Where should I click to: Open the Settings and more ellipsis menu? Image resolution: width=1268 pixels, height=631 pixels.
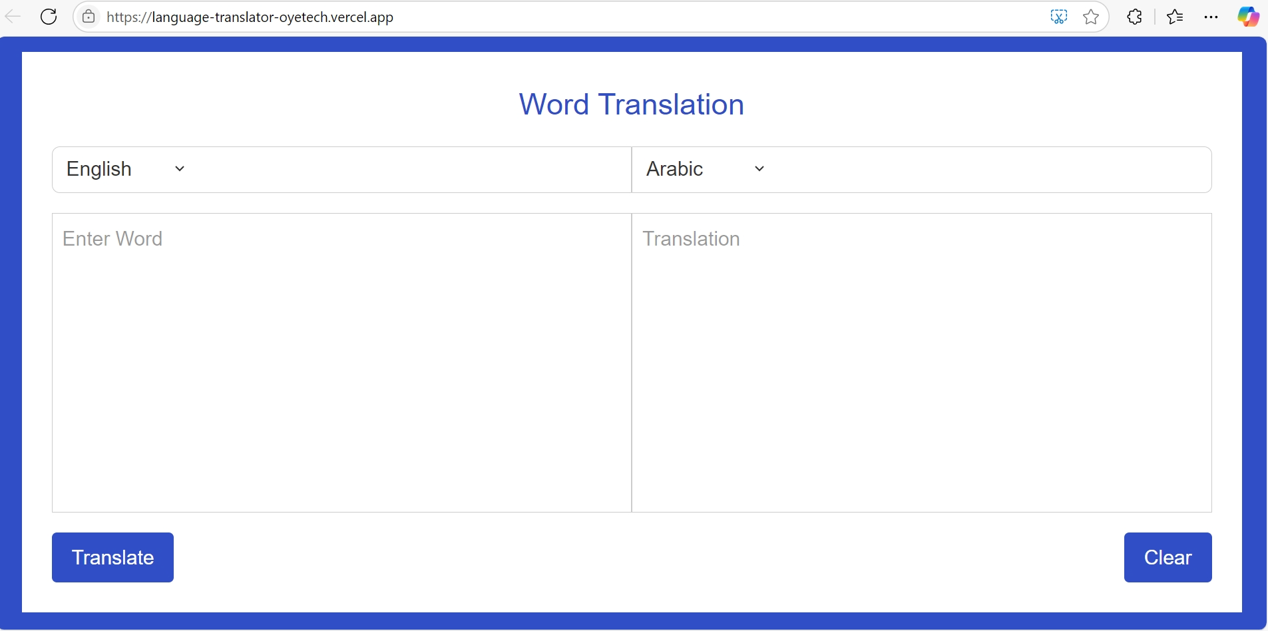pos(1211,17)
